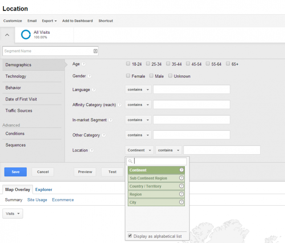The height and width of the screenshot is (243, 285).
Task: Focus the Language value text field
Action: click(191, 89)
